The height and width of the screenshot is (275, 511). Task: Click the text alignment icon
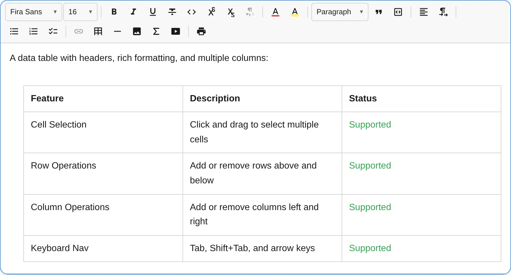click(424, 12)
